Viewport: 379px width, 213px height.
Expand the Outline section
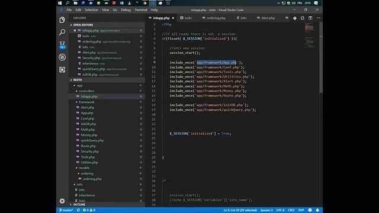(79, 205)
